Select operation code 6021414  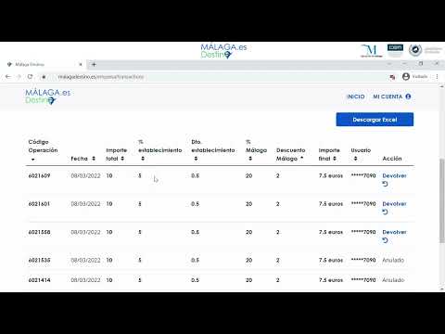[39, 280]
